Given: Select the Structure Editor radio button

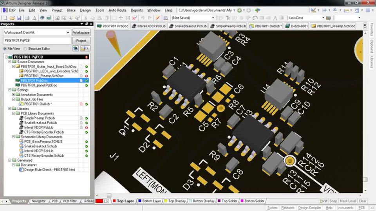Looking at the screenshot, I should pos(25,48).
